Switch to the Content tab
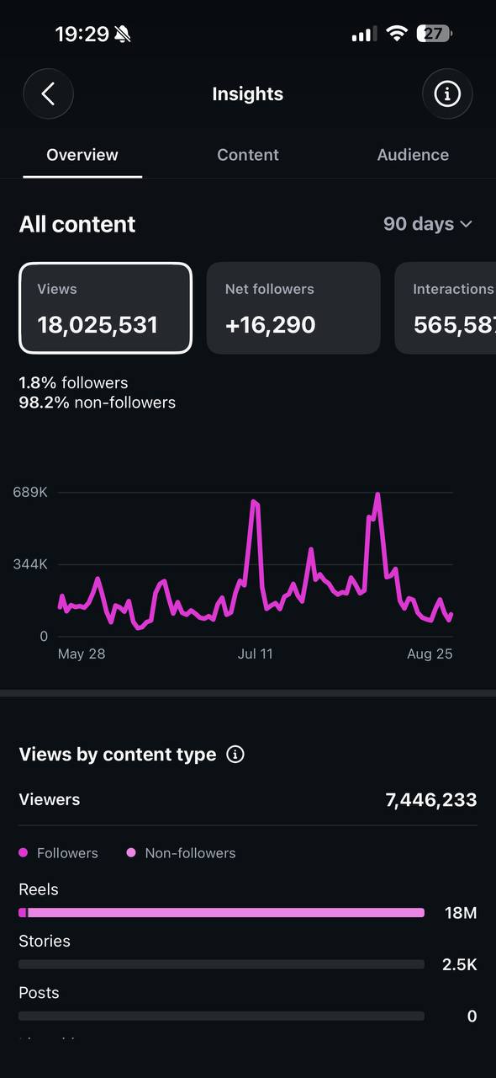 (x=248, y=155)
